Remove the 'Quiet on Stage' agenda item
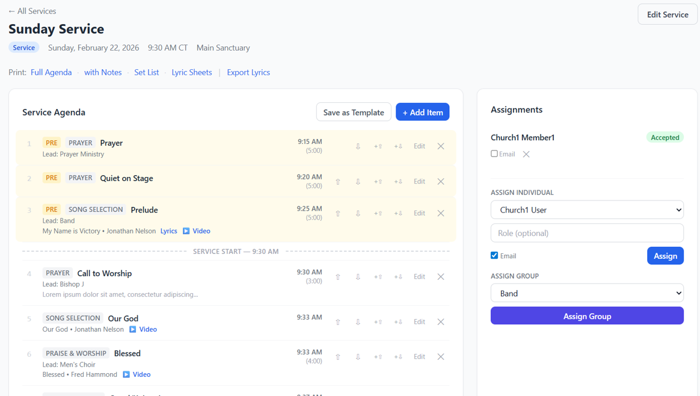Image resolution: width=700 pixels, height=396 pixels. tap(441, 181)
